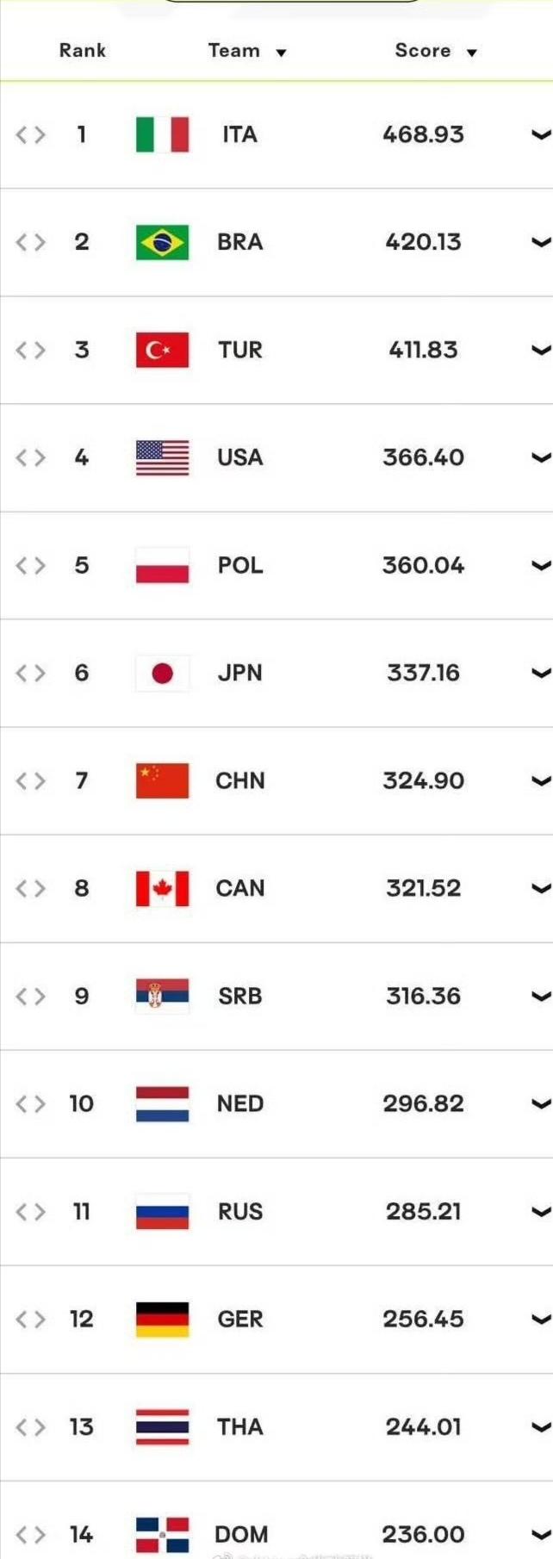Sort table by Team column
Viewport: 553px width, 1559px height.
click(246, 51)
